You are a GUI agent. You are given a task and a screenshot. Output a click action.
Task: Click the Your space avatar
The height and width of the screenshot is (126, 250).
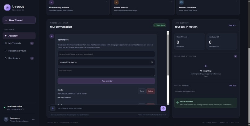[6, 119]
